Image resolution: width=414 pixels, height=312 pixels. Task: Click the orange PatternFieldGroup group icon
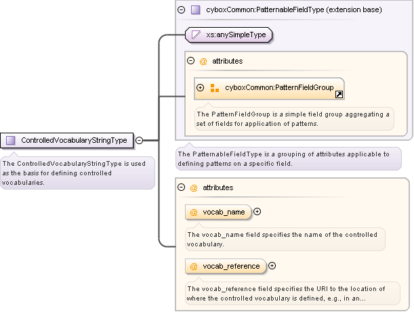(215, 88)
